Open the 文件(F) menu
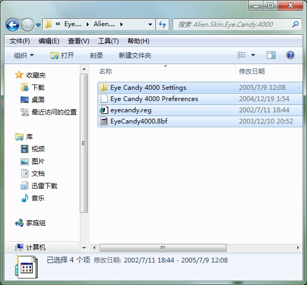Screen dimensions: 307x285 click(20, 41)
